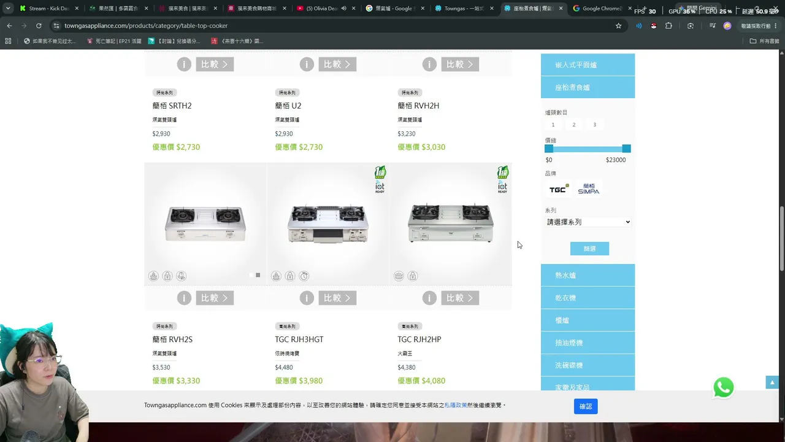Click the pot feature icon on RJH2HP
Image resolution: width=785 pixels, height=442 pixels.
[399, 276]
